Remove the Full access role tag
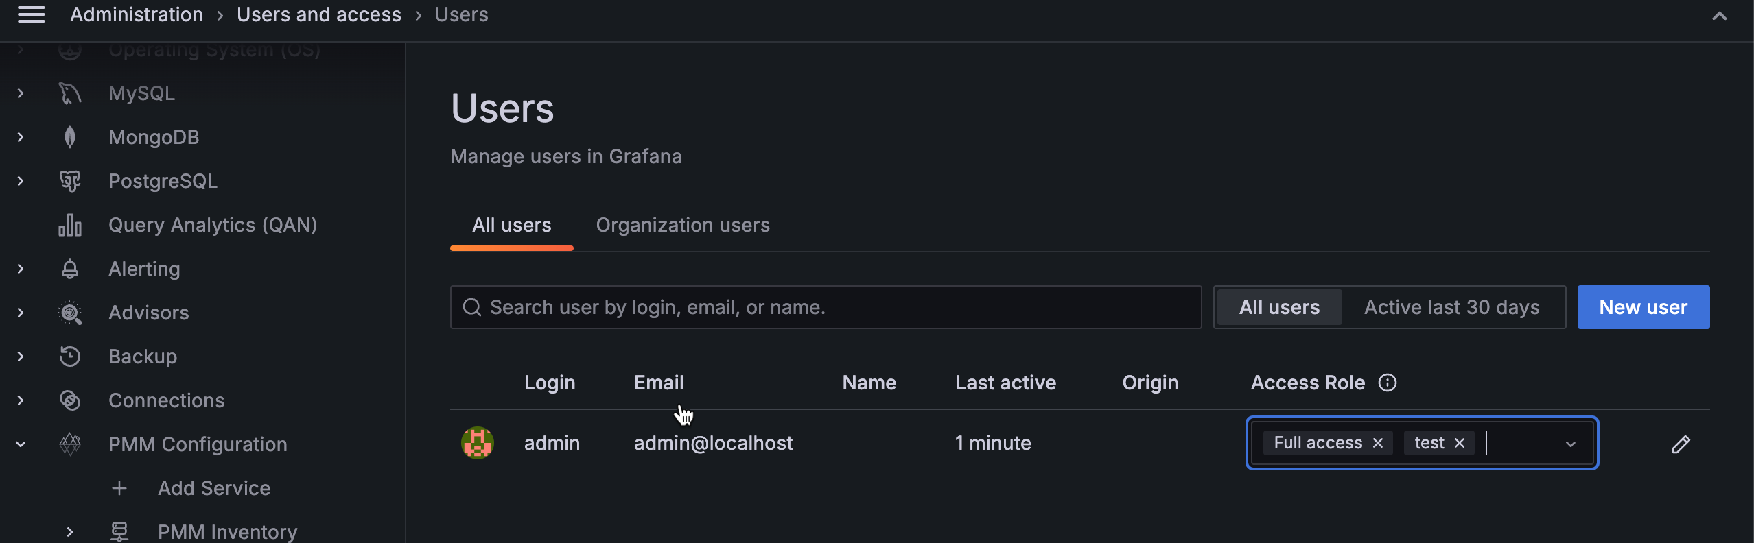The image size is (1754, 543). tap(1378, 444)
